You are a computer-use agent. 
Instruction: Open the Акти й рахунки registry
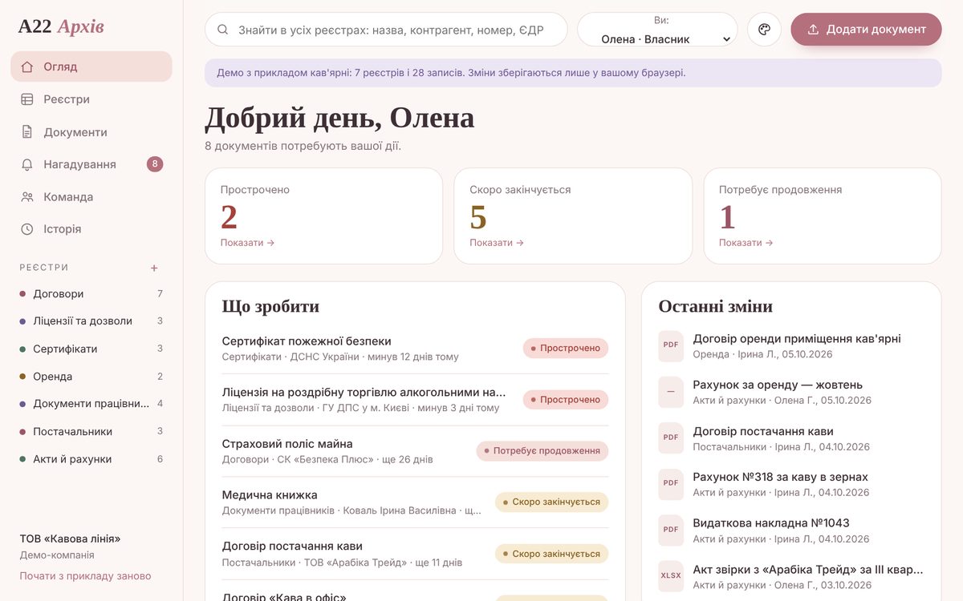click(91, 459)
